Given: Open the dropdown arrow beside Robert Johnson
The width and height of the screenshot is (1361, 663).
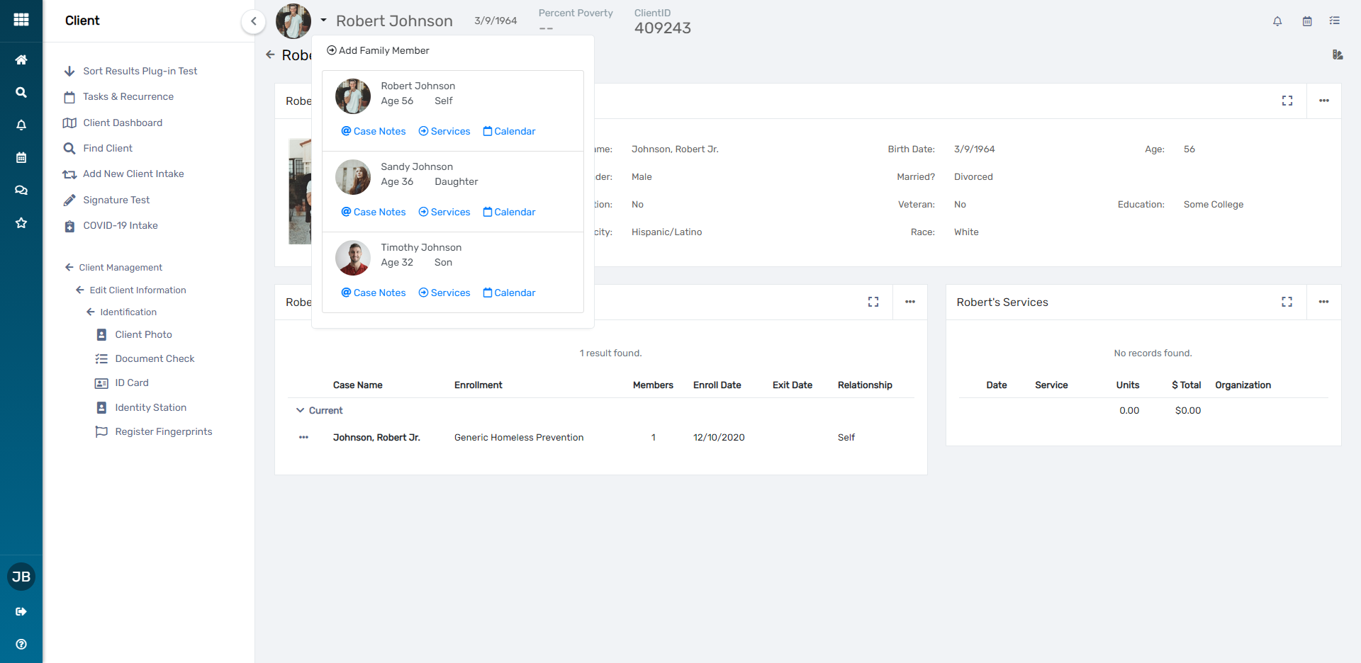Looking at the screenshot, I should [325, 21].
